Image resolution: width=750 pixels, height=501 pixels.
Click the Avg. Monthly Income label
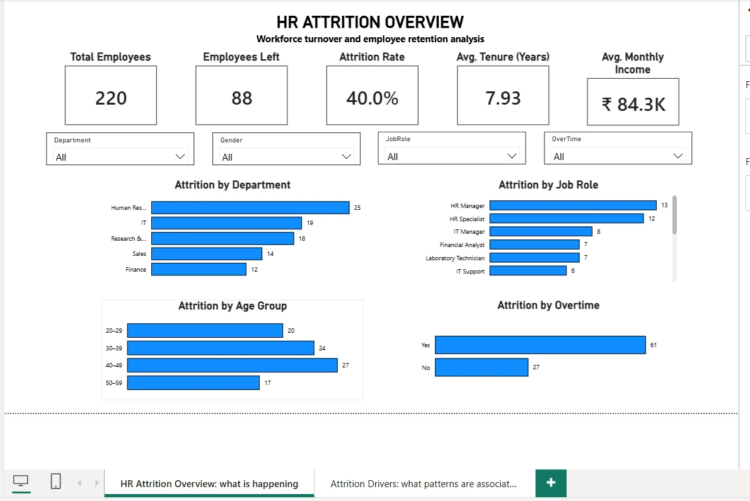633,63
